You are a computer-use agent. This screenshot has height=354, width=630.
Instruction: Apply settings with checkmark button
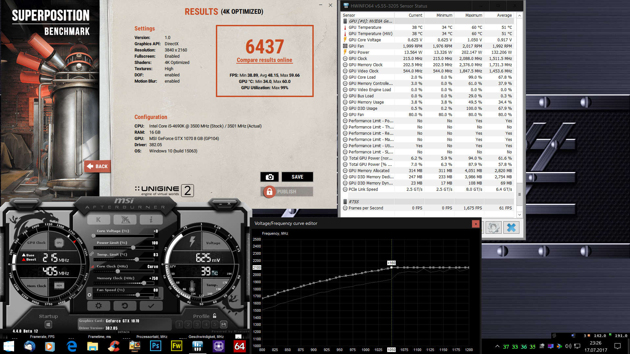(151, 306)
